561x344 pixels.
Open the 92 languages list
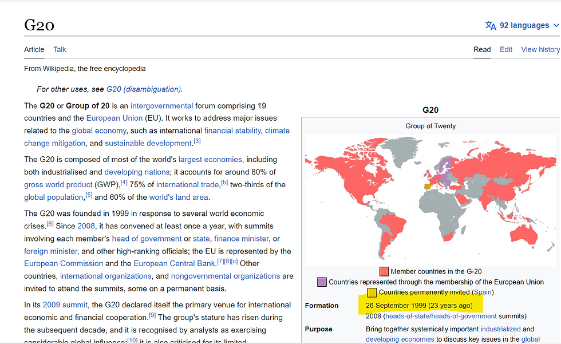pyautogui.click(x=524, y=25)
